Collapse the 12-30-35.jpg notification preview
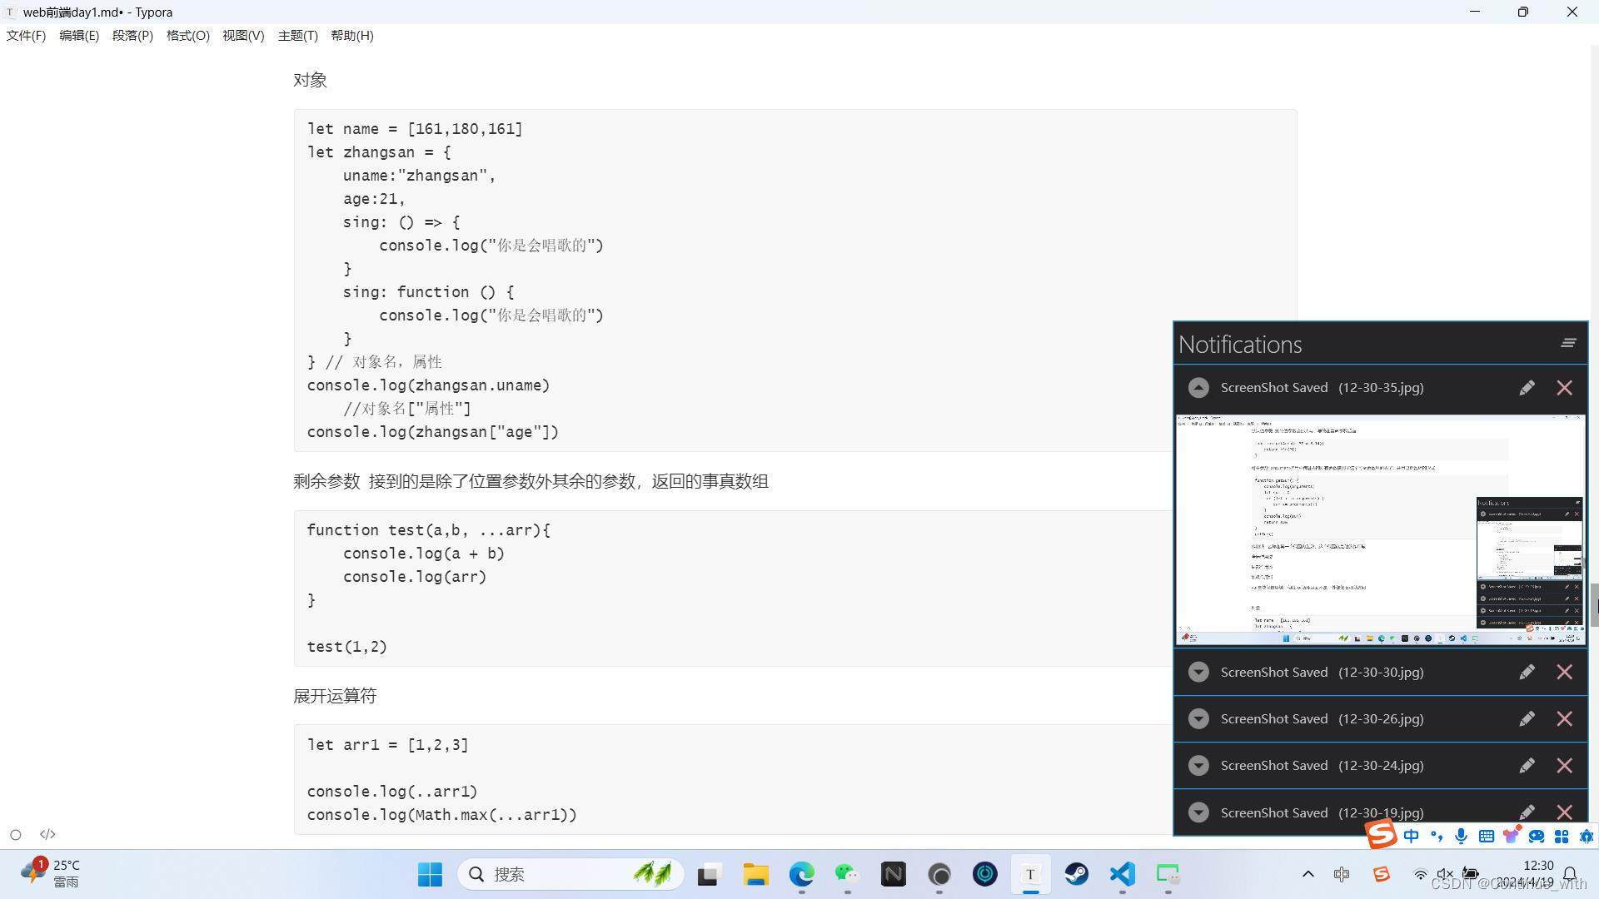This screenshot has height=899, width=1599. coord(1198,388)
